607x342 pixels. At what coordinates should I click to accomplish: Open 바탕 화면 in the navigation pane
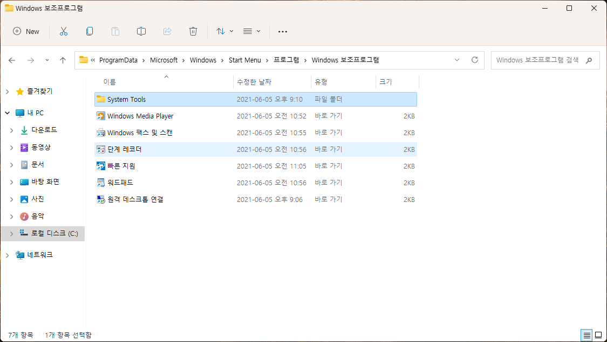pyautogui.click(x=45, y=182)
